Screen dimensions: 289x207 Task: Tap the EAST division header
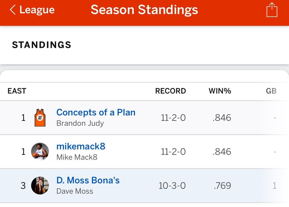coord(17,91)
